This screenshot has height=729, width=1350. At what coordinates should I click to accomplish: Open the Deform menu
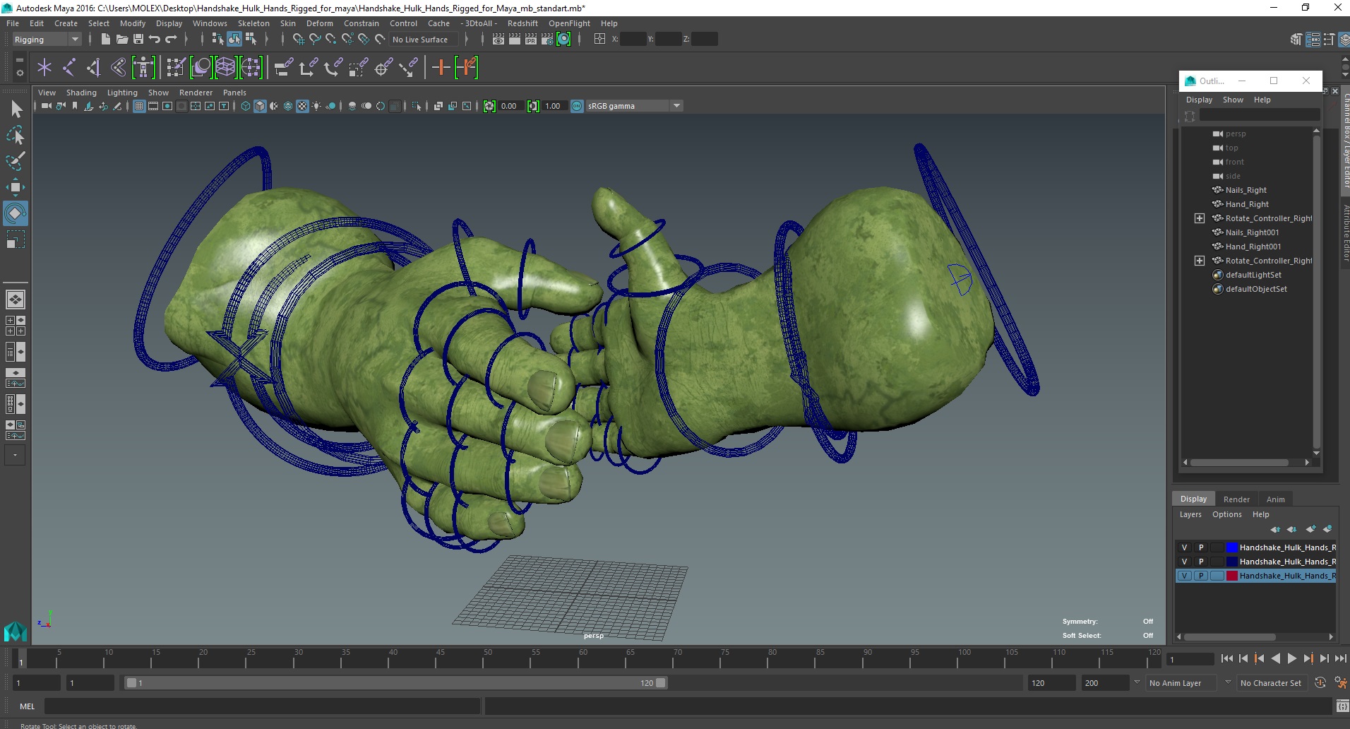pyautogui.click(x=319, y=23)
